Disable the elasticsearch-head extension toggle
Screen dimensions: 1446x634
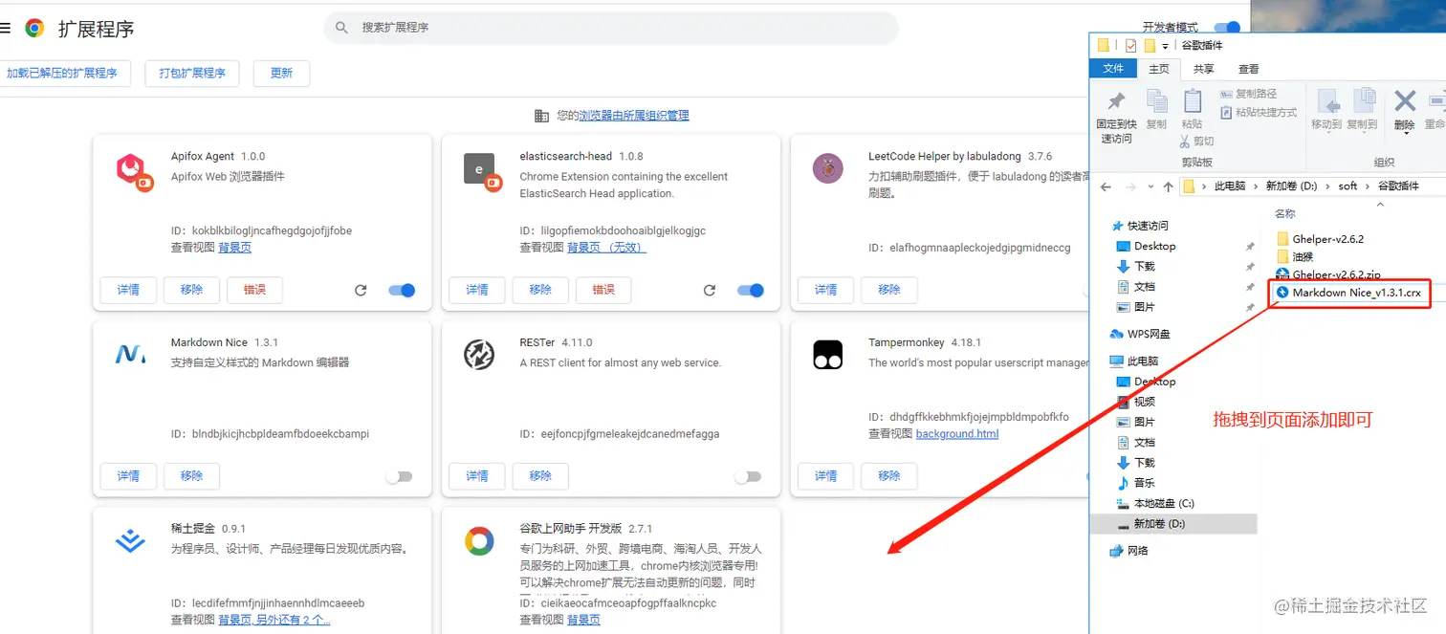tap(751, 290)
